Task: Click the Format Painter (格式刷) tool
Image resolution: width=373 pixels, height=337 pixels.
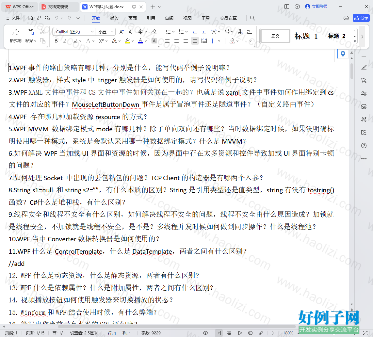Action: pyautogui.click(x=15, y=36)
